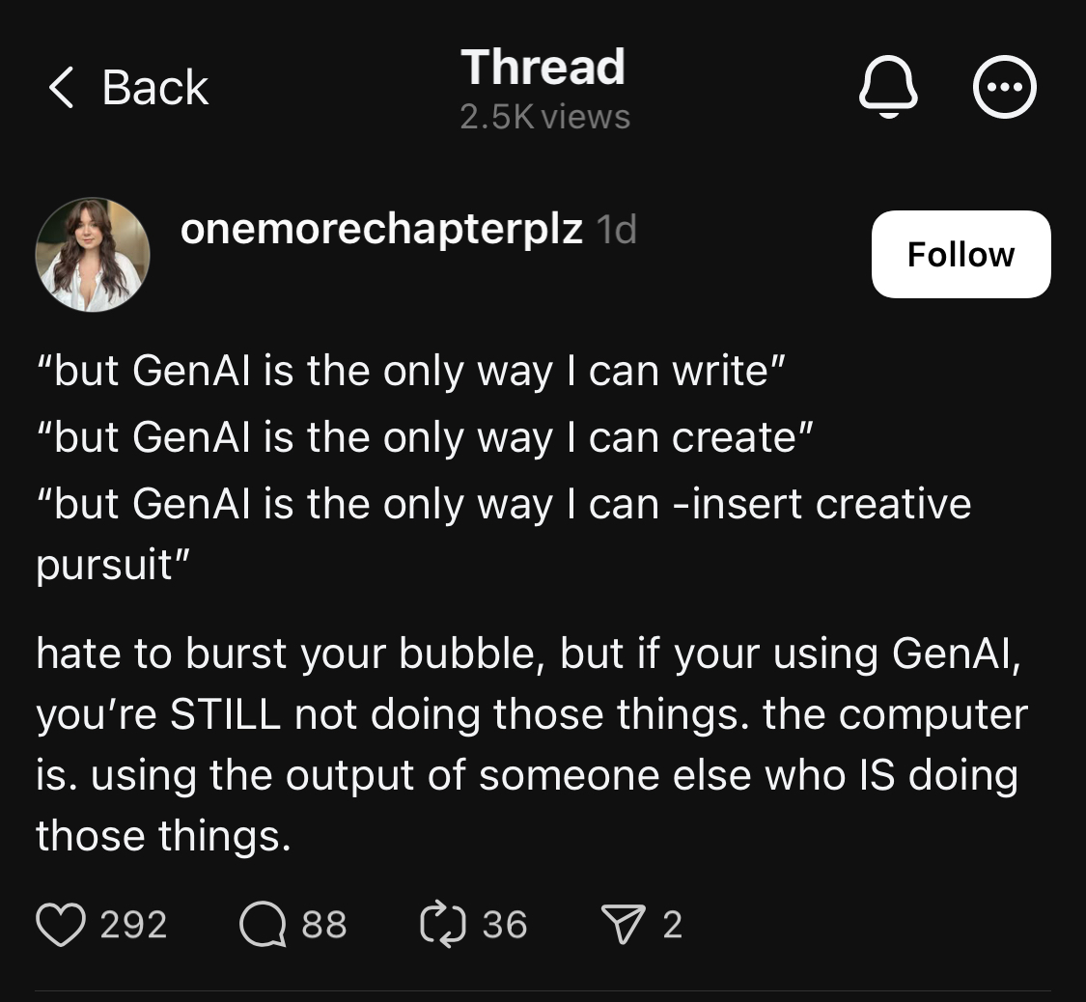
Task: Share the post via paper plane icon
Action: coord(623,924)
